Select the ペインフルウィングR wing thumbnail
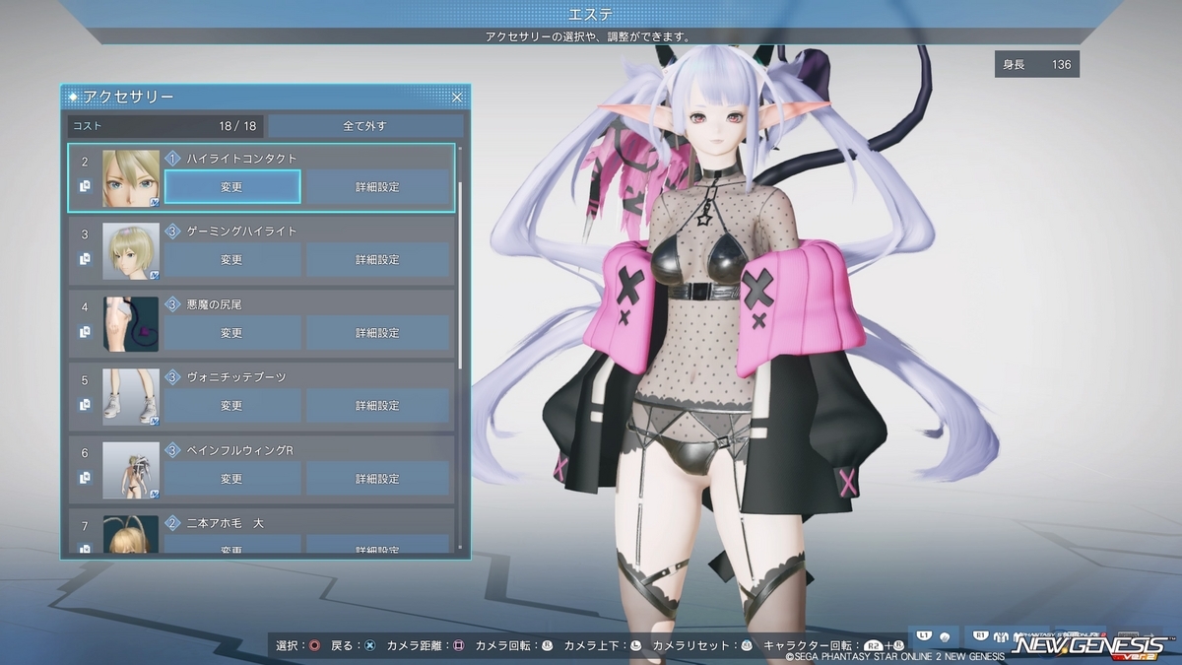The height and width of the screenshot is (665, 1182). (131, 470)
